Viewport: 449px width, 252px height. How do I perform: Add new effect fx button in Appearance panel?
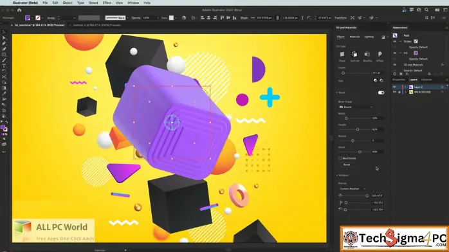pyautogui.click(x=407, y=74)
